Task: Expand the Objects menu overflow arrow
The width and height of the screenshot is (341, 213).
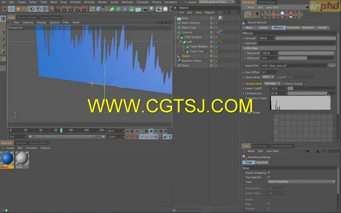Action: point(220,13)
